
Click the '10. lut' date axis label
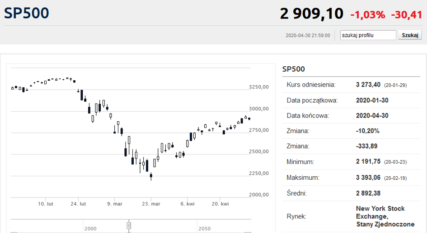pos(46,204)
